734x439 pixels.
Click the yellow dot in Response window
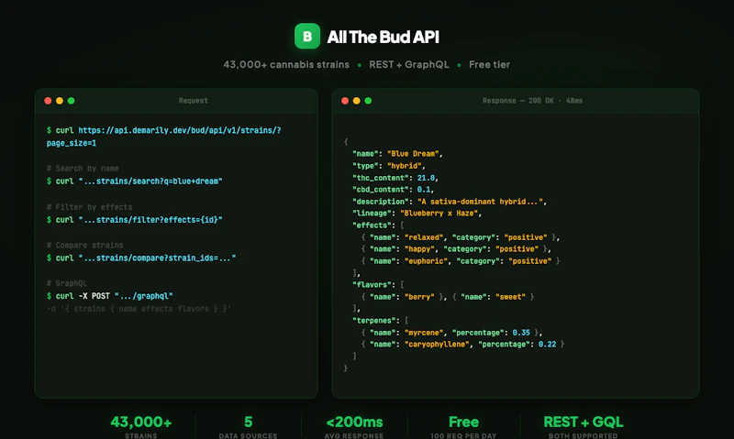[357, 101]
